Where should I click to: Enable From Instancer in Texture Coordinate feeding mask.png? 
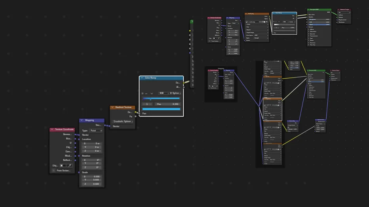point(209,41)
